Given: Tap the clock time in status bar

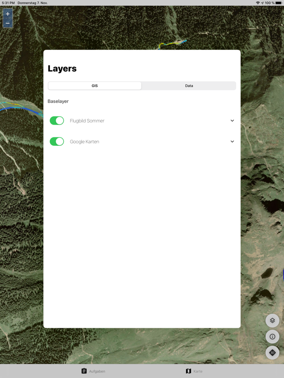Looking at the screenshot, I should pyautogui.click(x=8, y=3).
